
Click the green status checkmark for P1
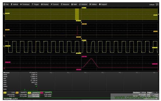(36, 86)
